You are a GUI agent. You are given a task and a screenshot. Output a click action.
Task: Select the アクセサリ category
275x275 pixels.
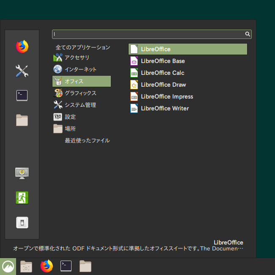[x=82, y=58]
